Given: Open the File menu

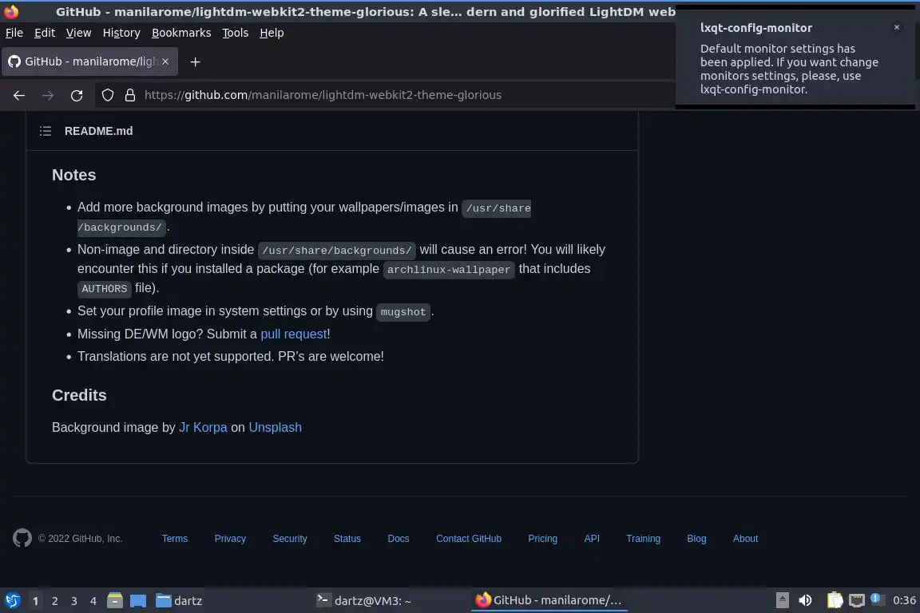Looking at the screenshot, I should (x=14, y=33).
